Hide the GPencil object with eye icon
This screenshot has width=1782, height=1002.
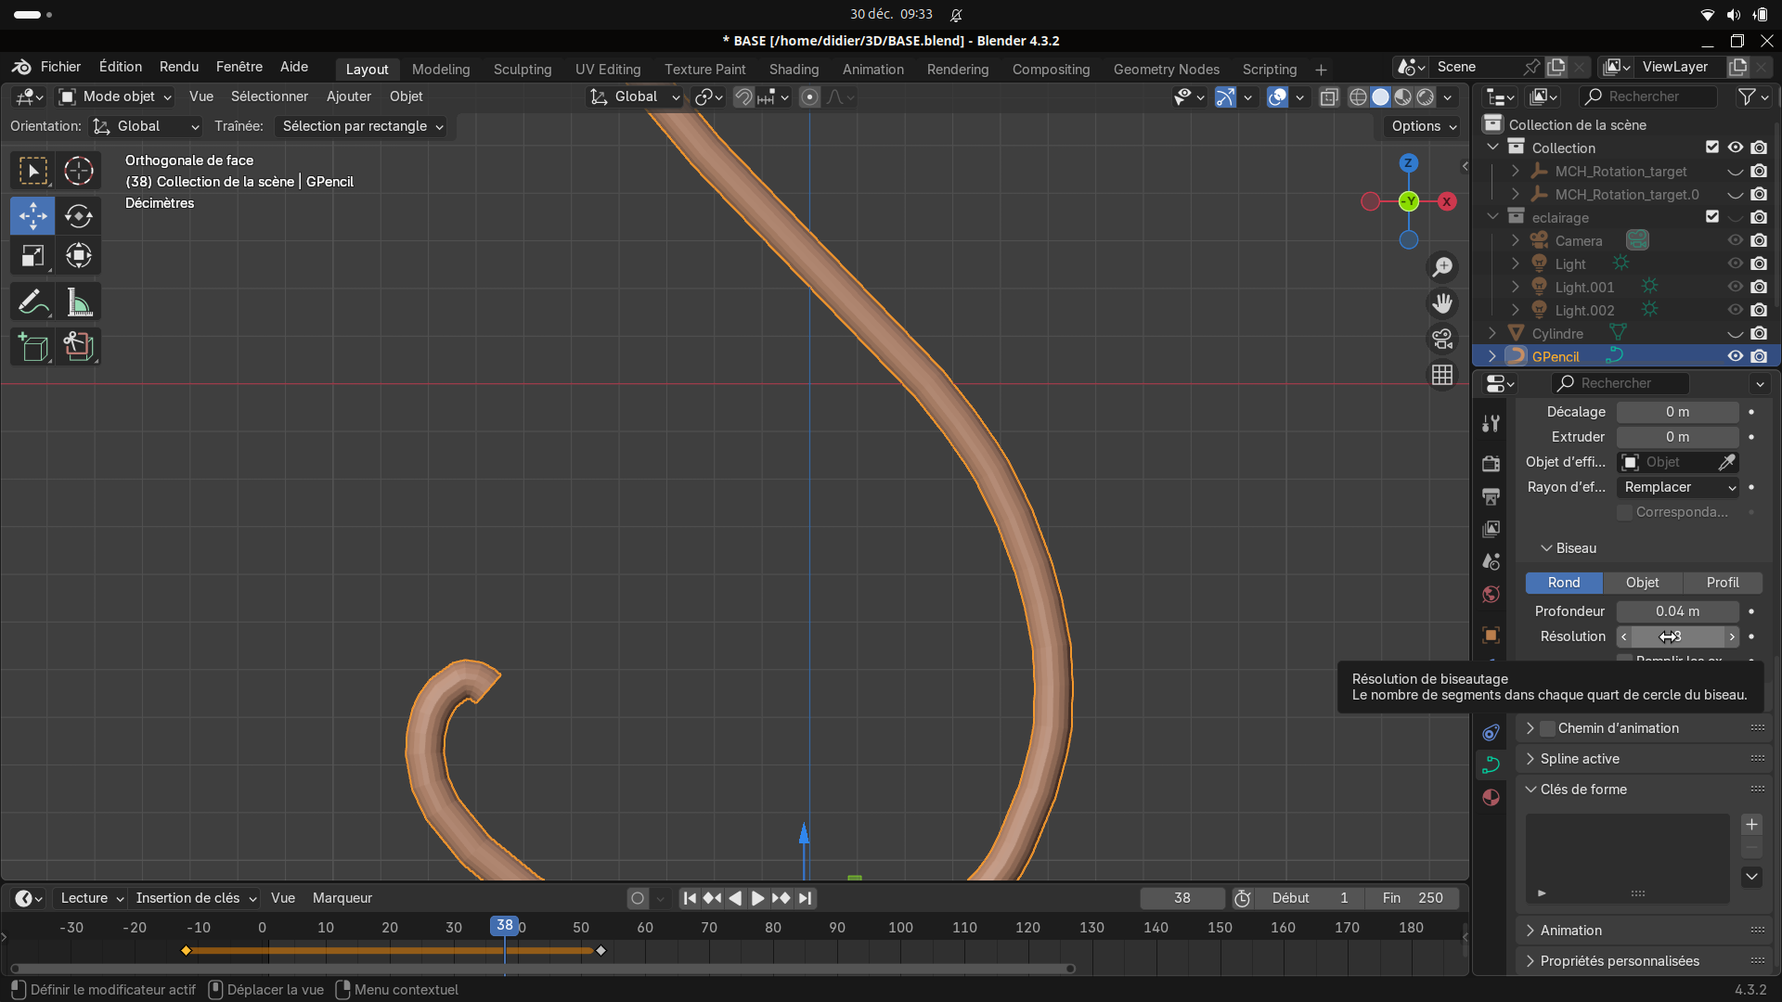1735,356
